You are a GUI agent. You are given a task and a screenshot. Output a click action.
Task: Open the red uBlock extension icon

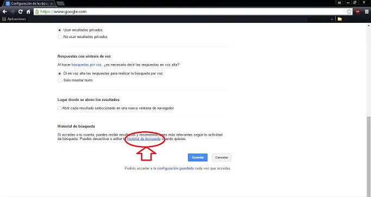[358, 11]
